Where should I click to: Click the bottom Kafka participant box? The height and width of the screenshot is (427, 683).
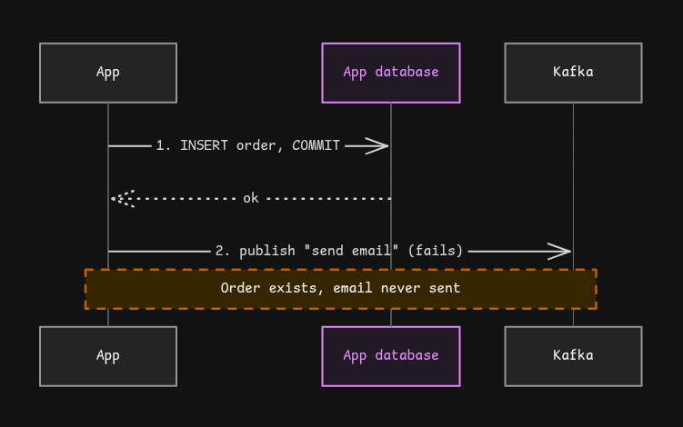(x=573, y=356)
